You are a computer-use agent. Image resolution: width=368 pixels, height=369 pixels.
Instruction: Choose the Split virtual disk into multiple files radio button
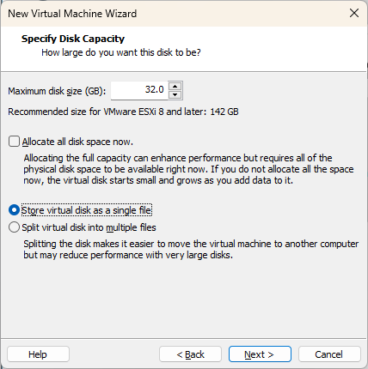(x=14, y=227)
